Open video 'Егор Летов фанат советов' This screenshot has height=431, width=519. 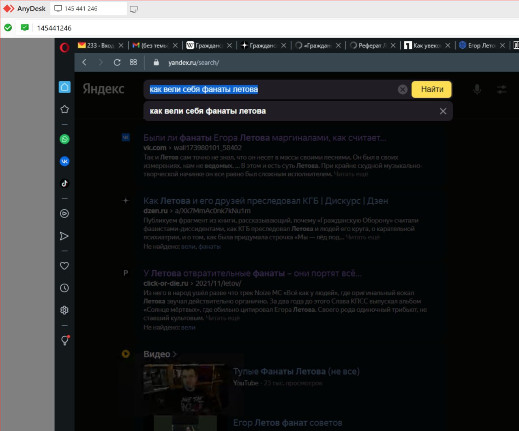(x=287, y=423)
